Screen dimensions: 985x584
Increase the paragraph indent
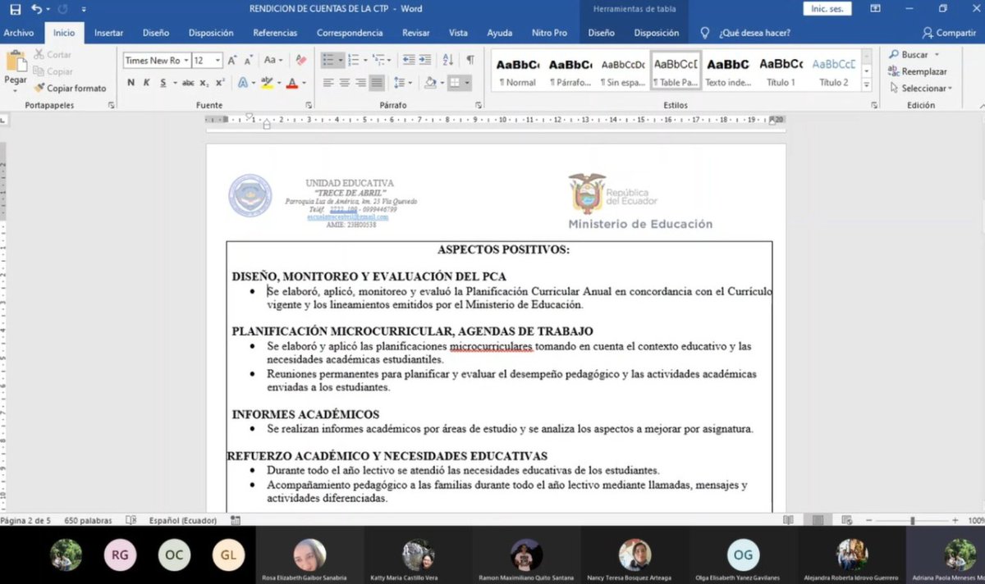click(424, 61)
